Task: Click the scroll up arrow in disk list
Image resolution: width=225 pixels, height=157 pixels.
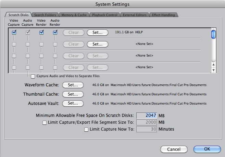Action: point(213,65)
